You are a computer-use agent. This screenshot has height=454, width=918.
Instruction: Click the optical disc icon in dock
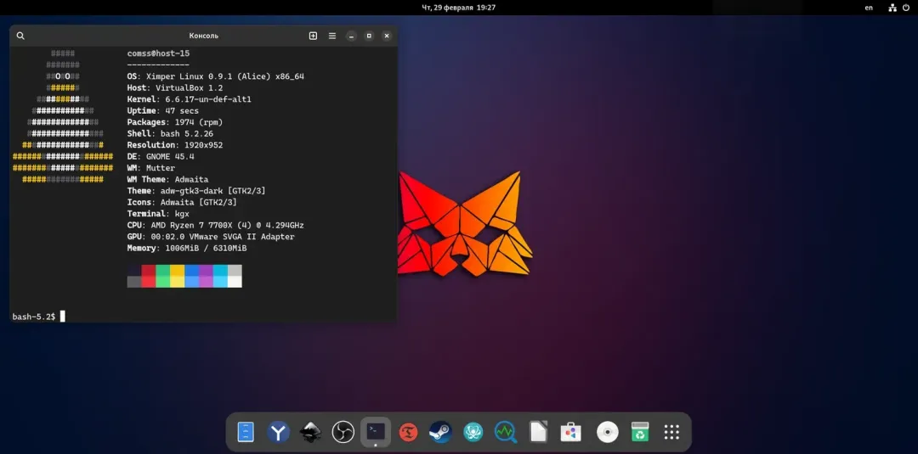(x=607, y=433)
